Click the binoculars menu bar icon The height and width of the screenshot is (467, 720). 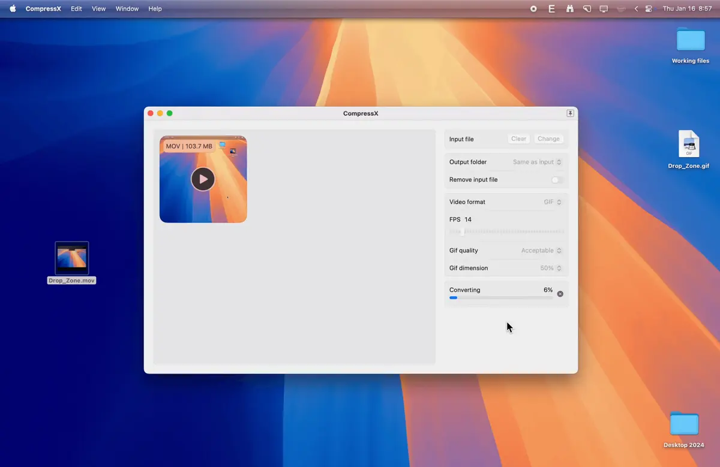coord(569,8)
